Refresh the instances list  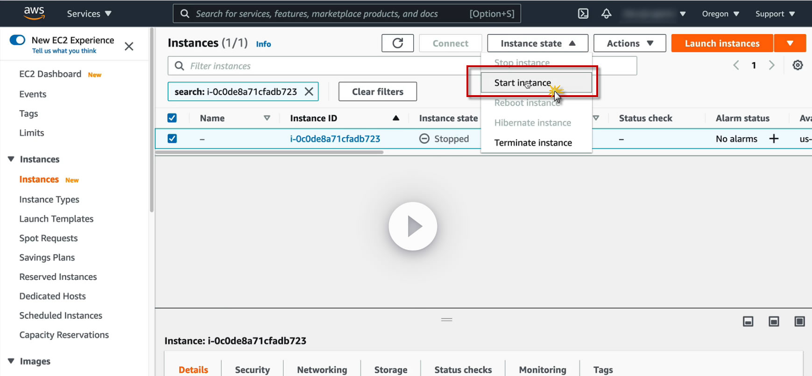coord(398,43)
